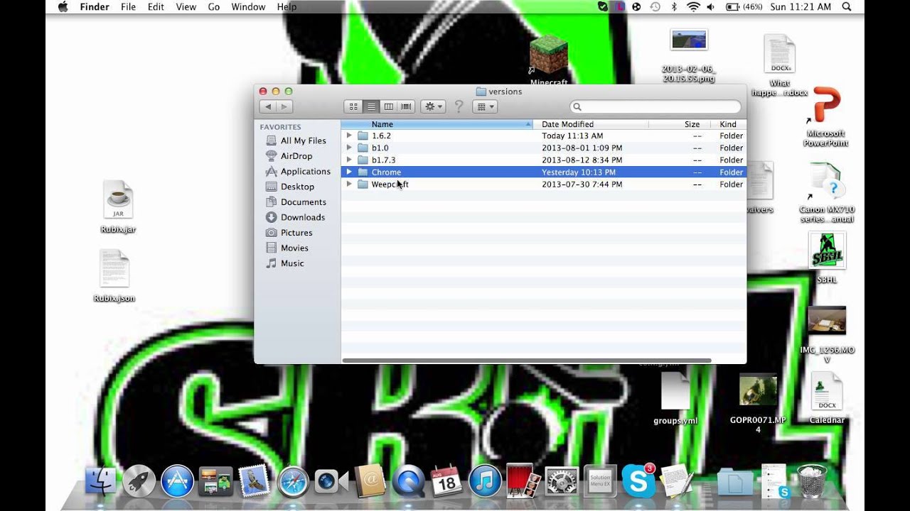Viewport: 910px width, 511px height.
Task: Open Music in sidebar
Action: click(284, 263)
